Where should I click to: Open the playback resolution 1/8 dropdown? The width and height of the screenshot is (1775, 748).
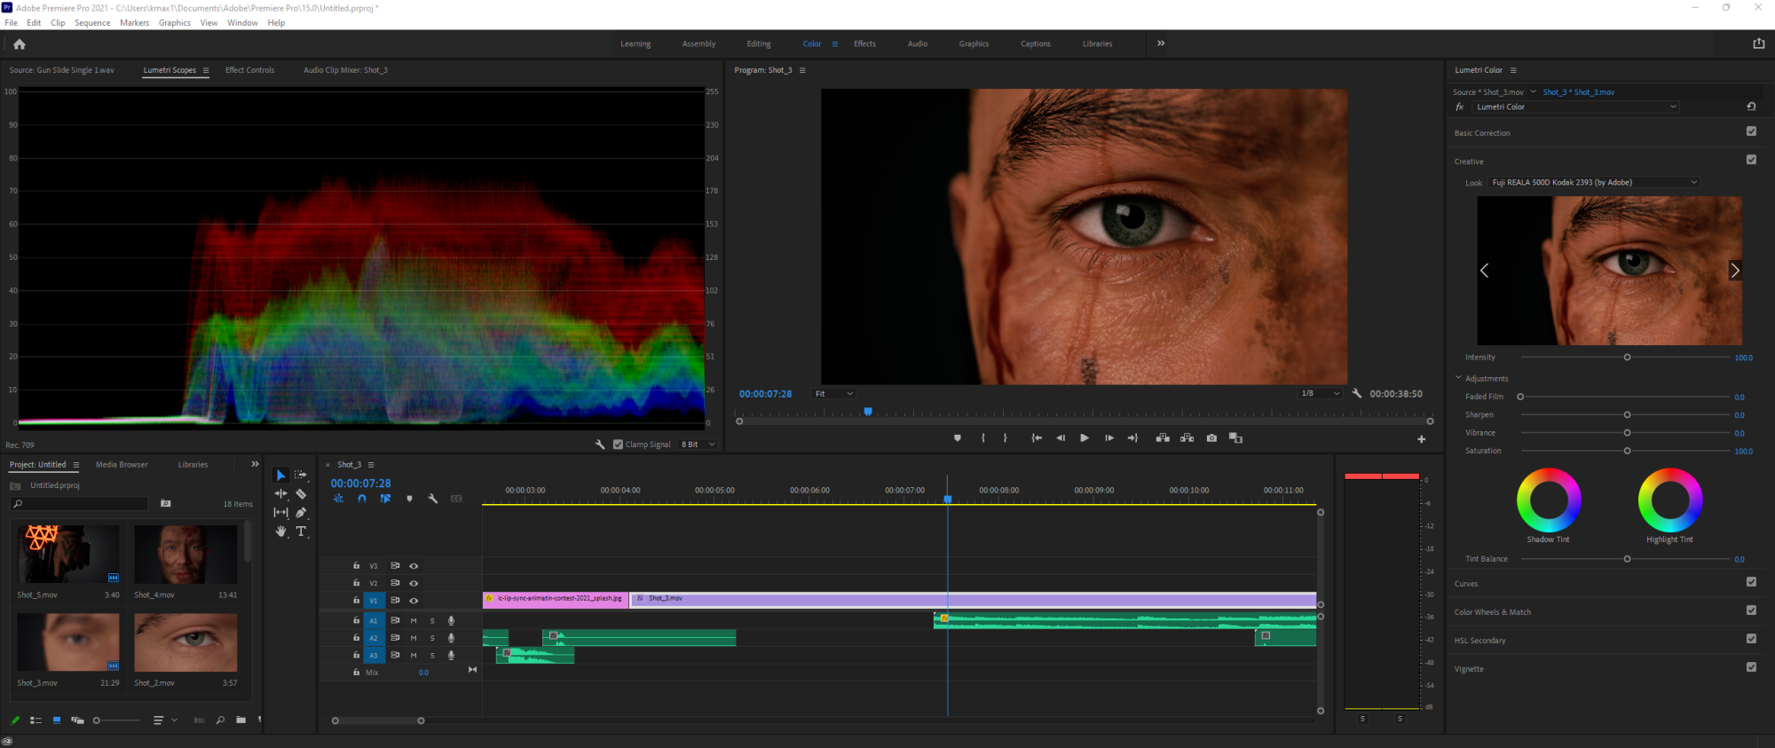(1321, 394)
